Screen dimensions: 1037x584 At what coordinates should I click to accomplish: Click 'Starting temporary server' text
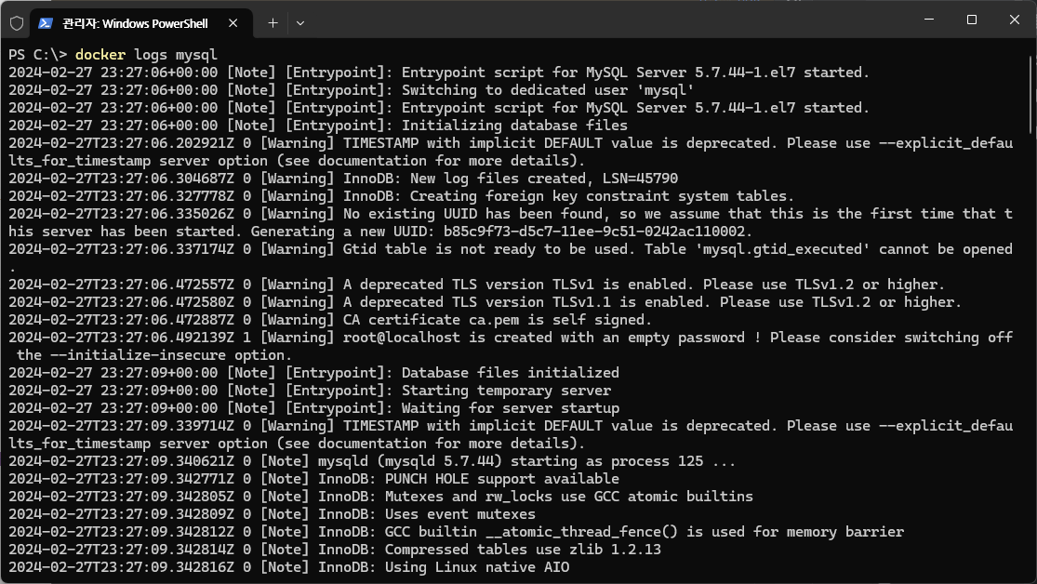pos(506,391)
